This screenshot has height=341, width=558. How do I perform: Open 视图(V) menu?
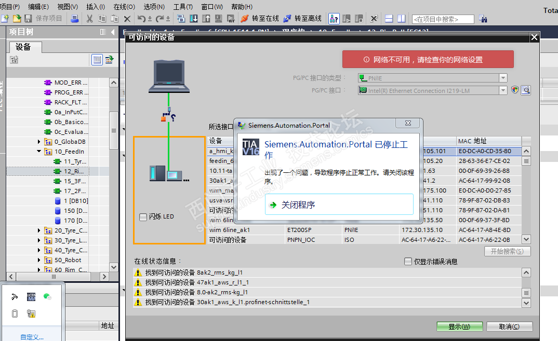tap(68, 7)
